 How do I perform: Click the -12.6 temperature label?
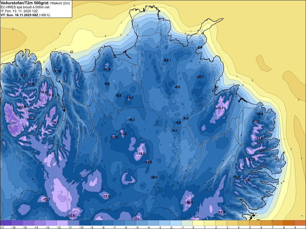(x=114, y=137)
